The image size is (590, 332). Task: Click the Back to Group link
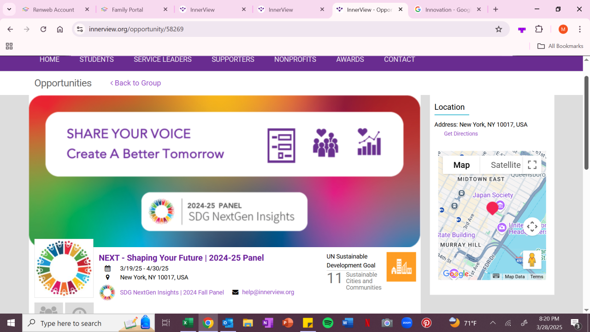(136, 83)
